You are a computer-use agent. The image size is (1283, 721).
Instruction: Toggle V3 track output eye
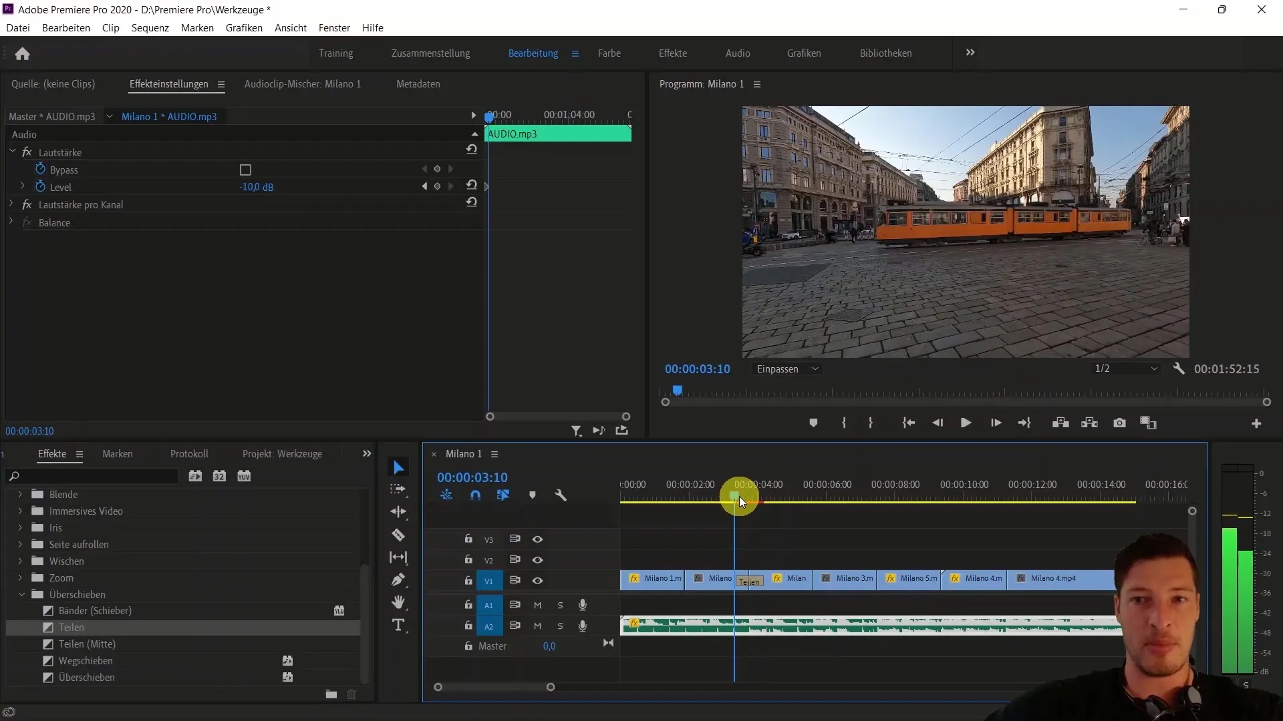point(537,539)
